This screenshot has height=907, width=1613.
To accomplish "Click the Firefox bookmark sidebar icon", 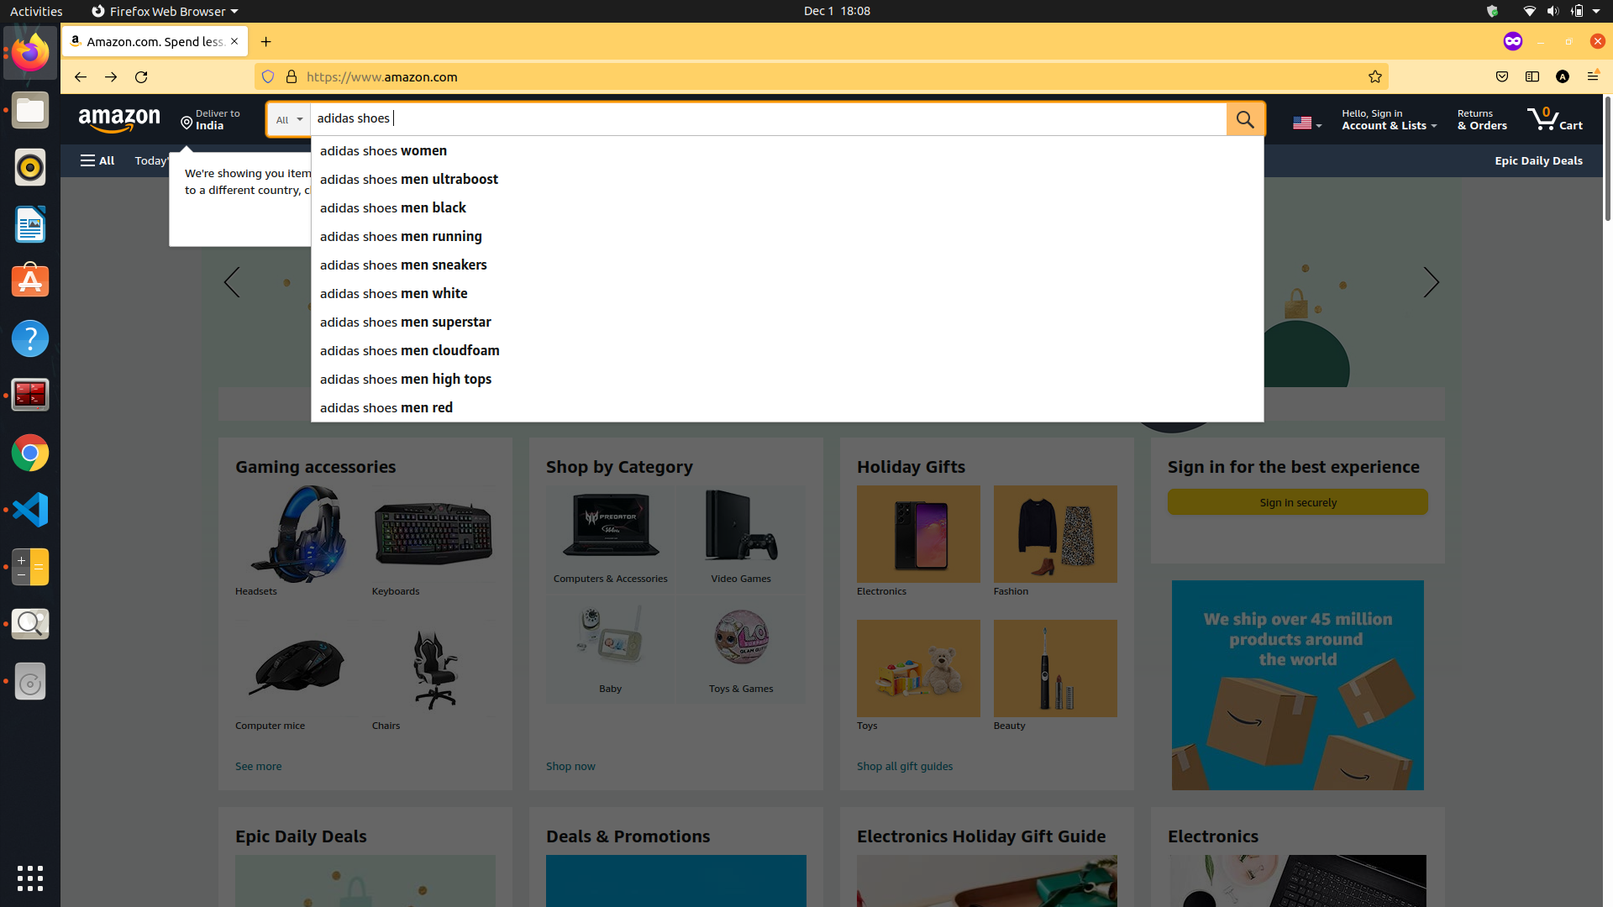I will coord(1532,76).
